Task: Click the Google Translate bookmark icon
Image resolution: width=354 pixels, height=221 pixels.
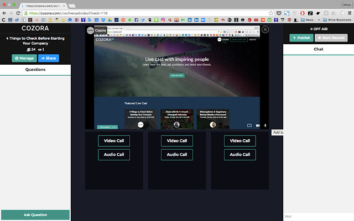Action: point(90,20)
